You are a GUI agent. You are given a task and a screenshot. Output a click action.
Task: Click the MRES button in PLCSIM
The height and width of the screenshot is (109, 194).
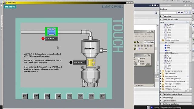[148, 64]
